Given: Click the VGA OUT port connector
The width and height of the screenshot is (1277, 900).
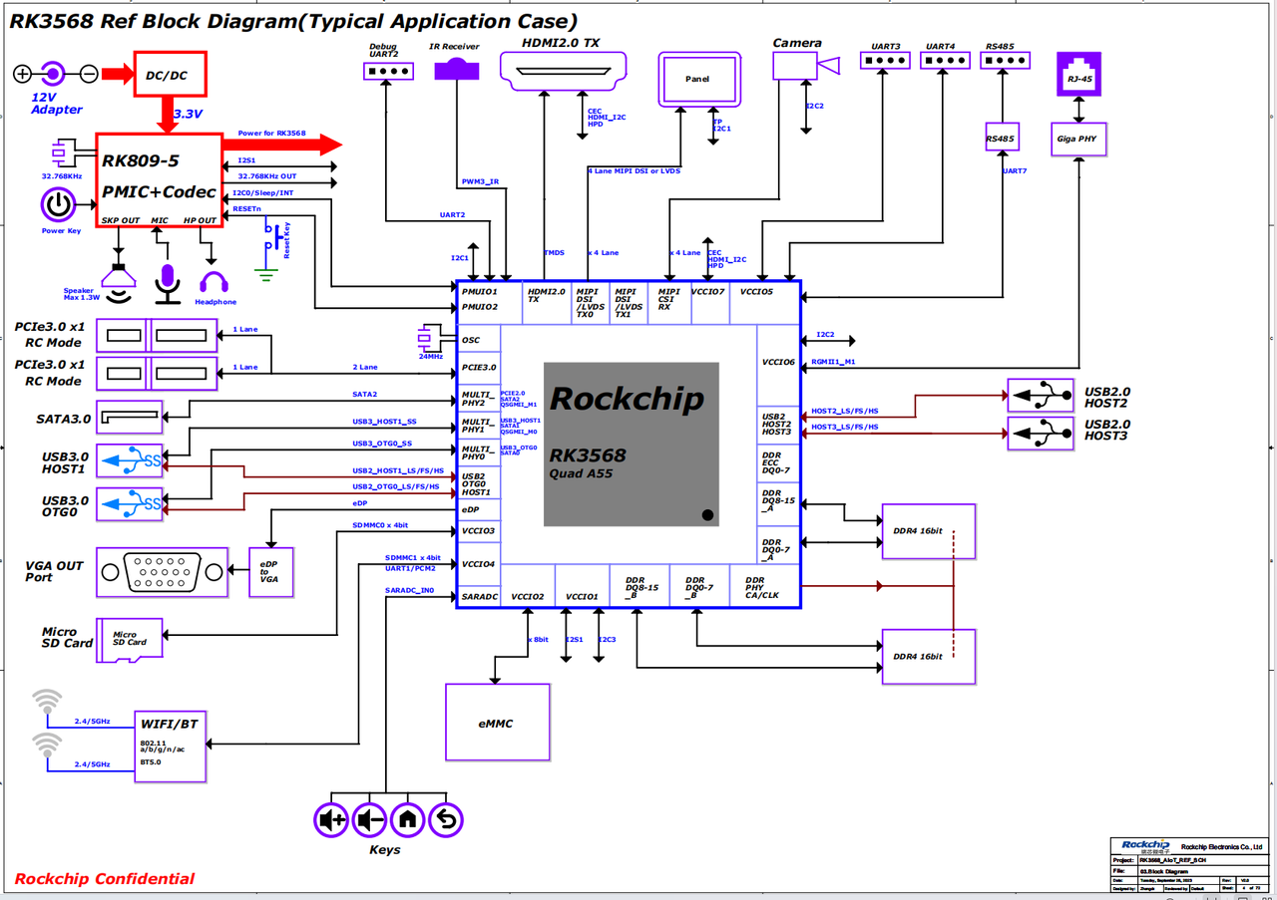Looking at the screenshot, I should [x=161, y=572].
